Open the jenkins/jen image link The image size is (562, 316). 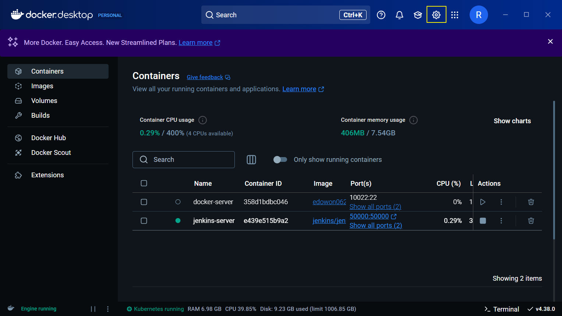click(x=329, y=221)
